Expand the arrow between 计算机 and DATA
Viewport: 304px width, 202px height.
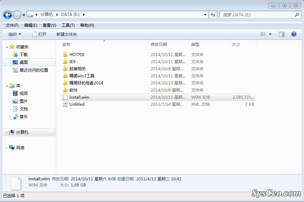(57, 15)
